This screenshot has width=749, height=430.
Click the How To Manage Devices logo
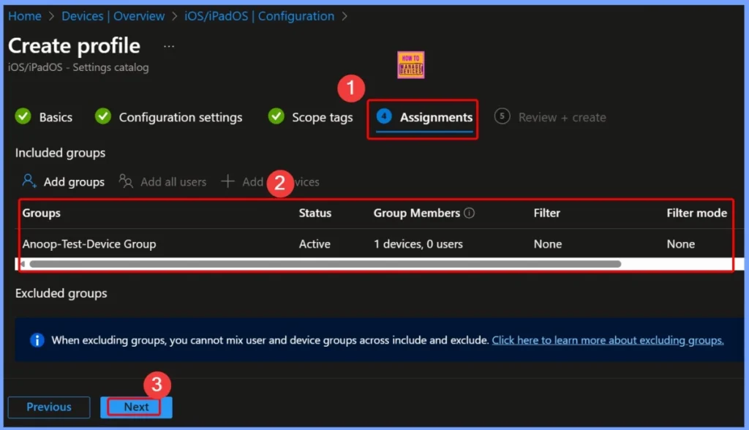tap(411, 64)
